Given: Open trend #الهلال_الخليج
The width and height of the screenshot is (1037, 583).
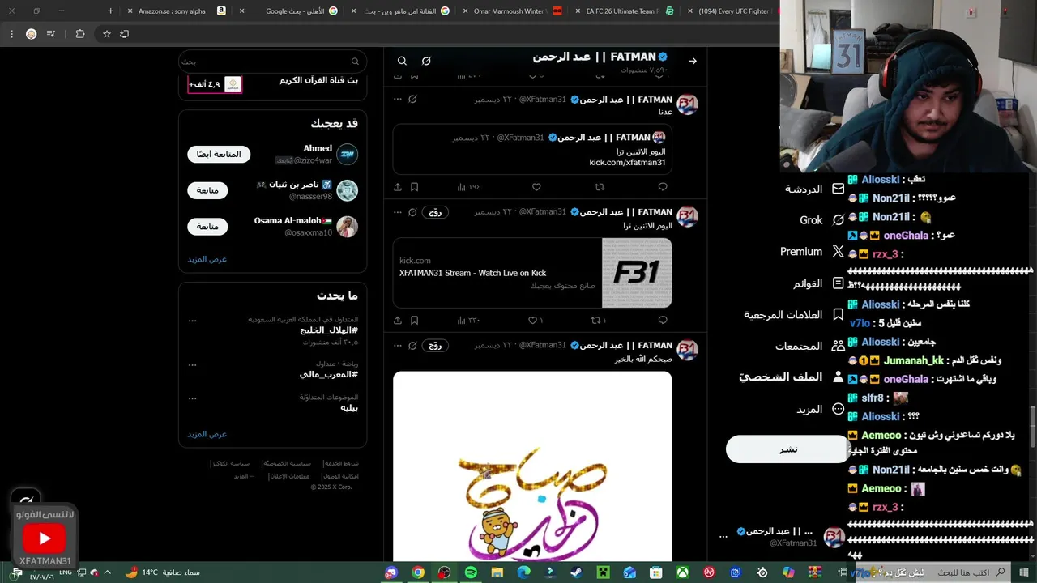Looking at the screenshot, I should pyautogui.click(x=327, y=330).
